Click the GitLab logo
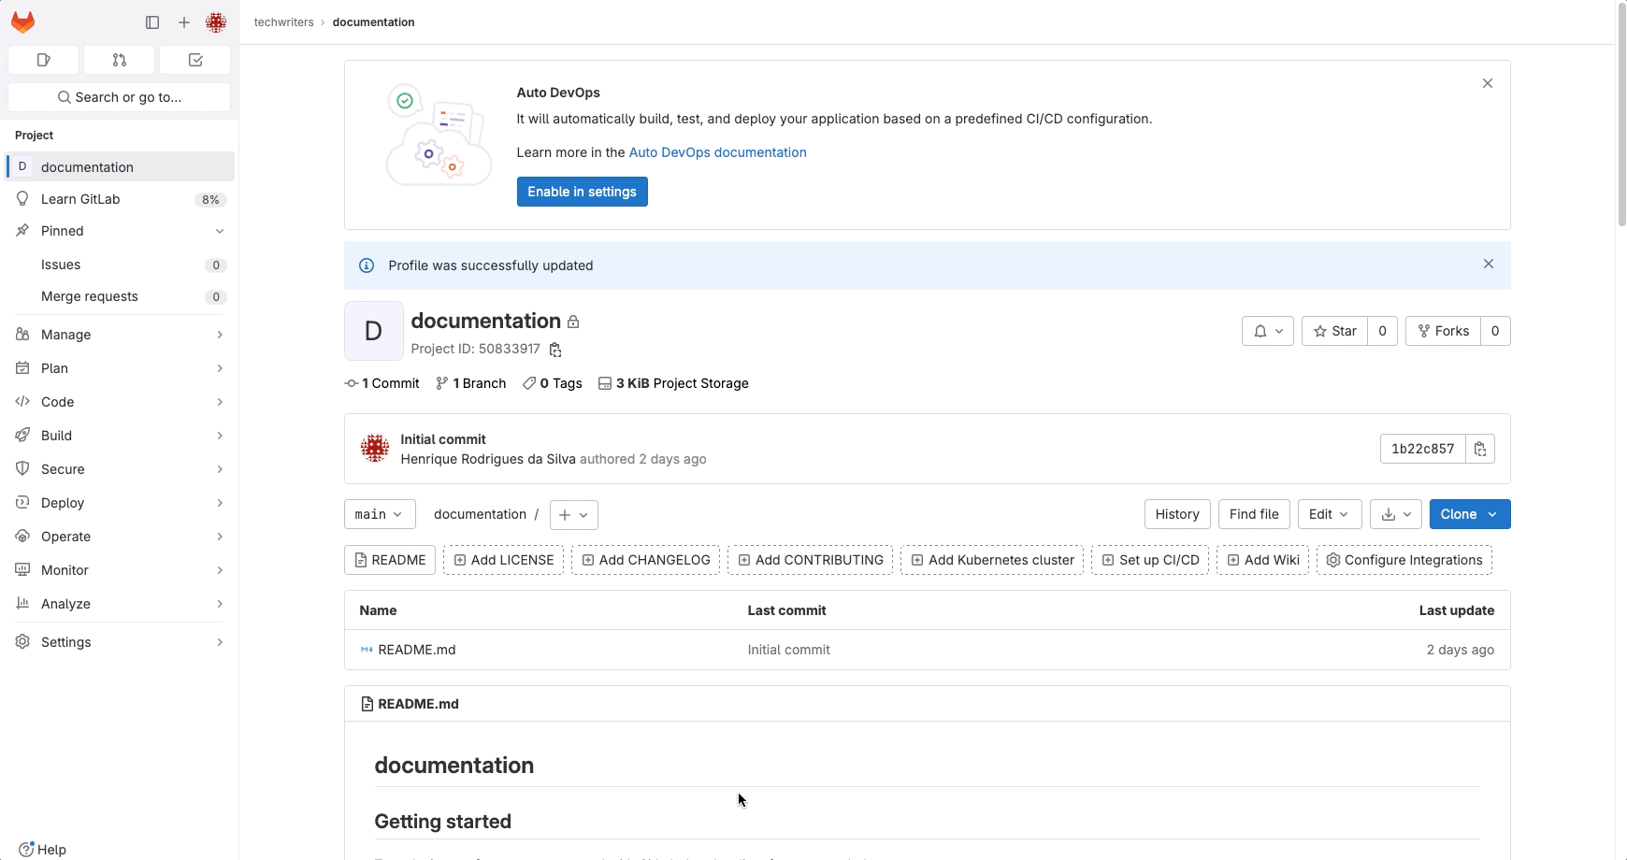This screenshot has width=1627, height=860. pos(22,21)
